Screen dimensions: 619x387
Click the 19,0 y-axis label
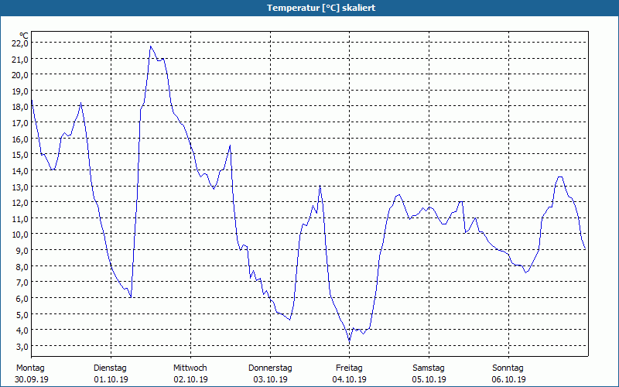click(x=20, y=91)
